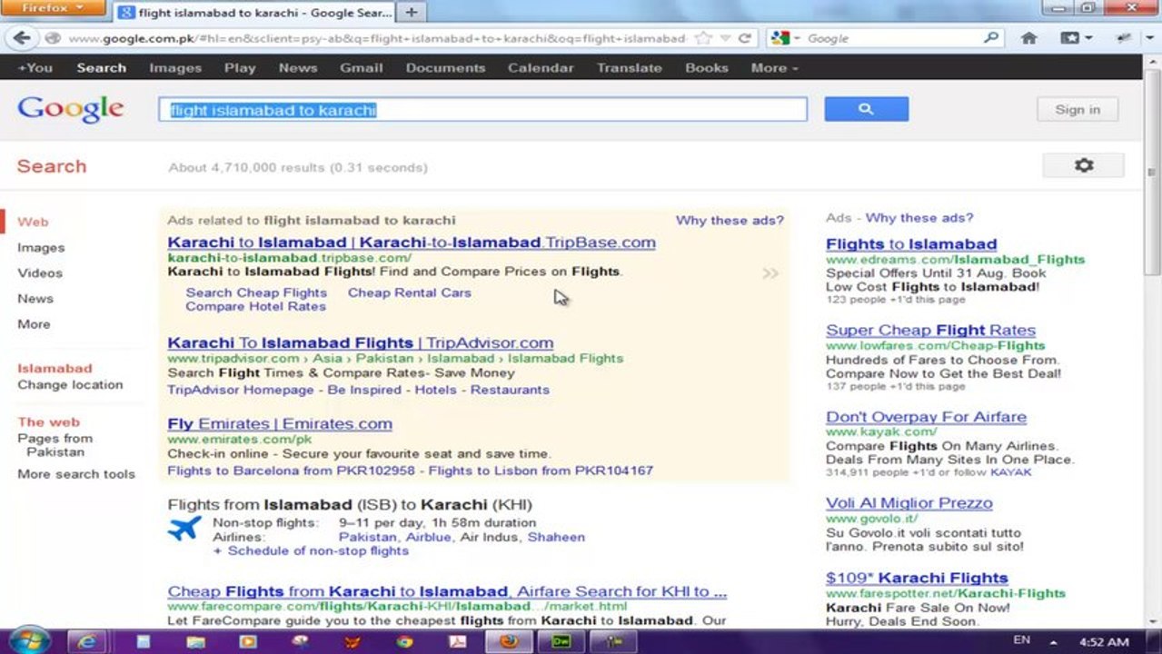Open the Flights to Islamabad eDreams ad
Image resolution: width=1162 pixels, height=654 pixels.
911,244
